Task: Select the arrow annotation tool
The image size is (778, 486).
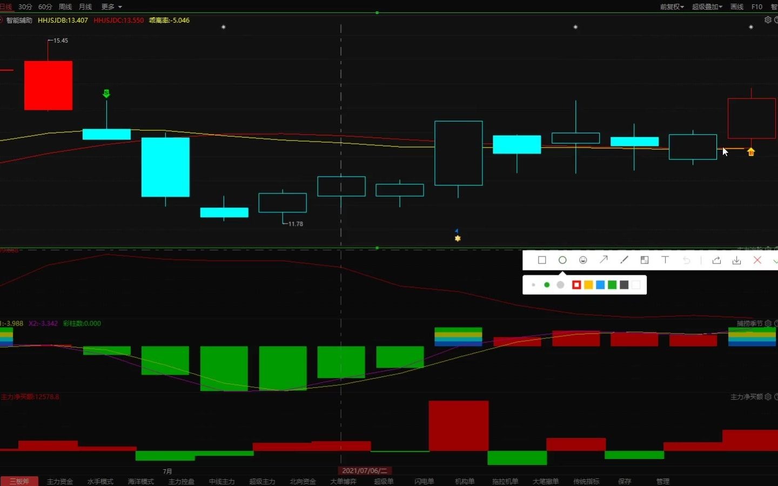Action: coord(603,260)
